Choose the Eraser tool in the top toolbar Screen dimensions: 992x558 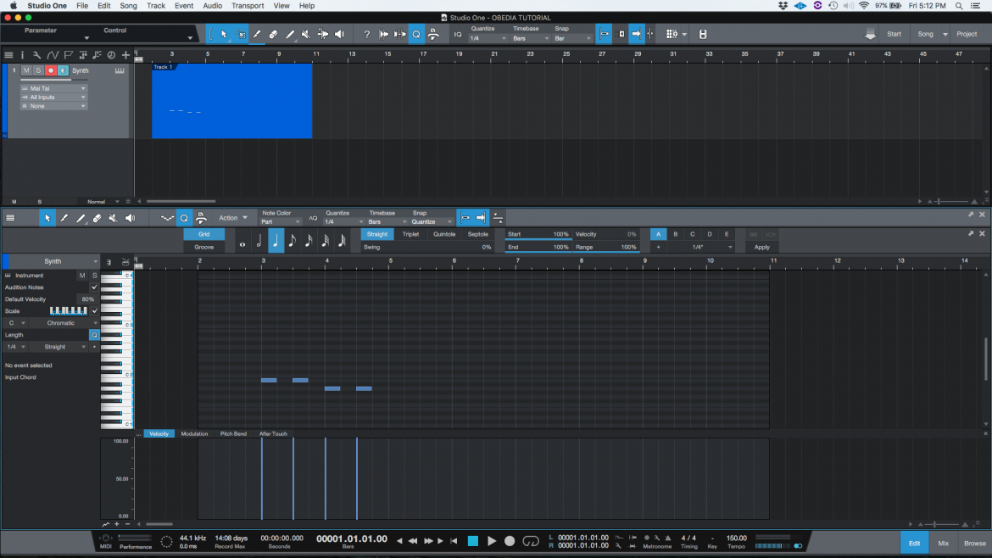[273, 34]
